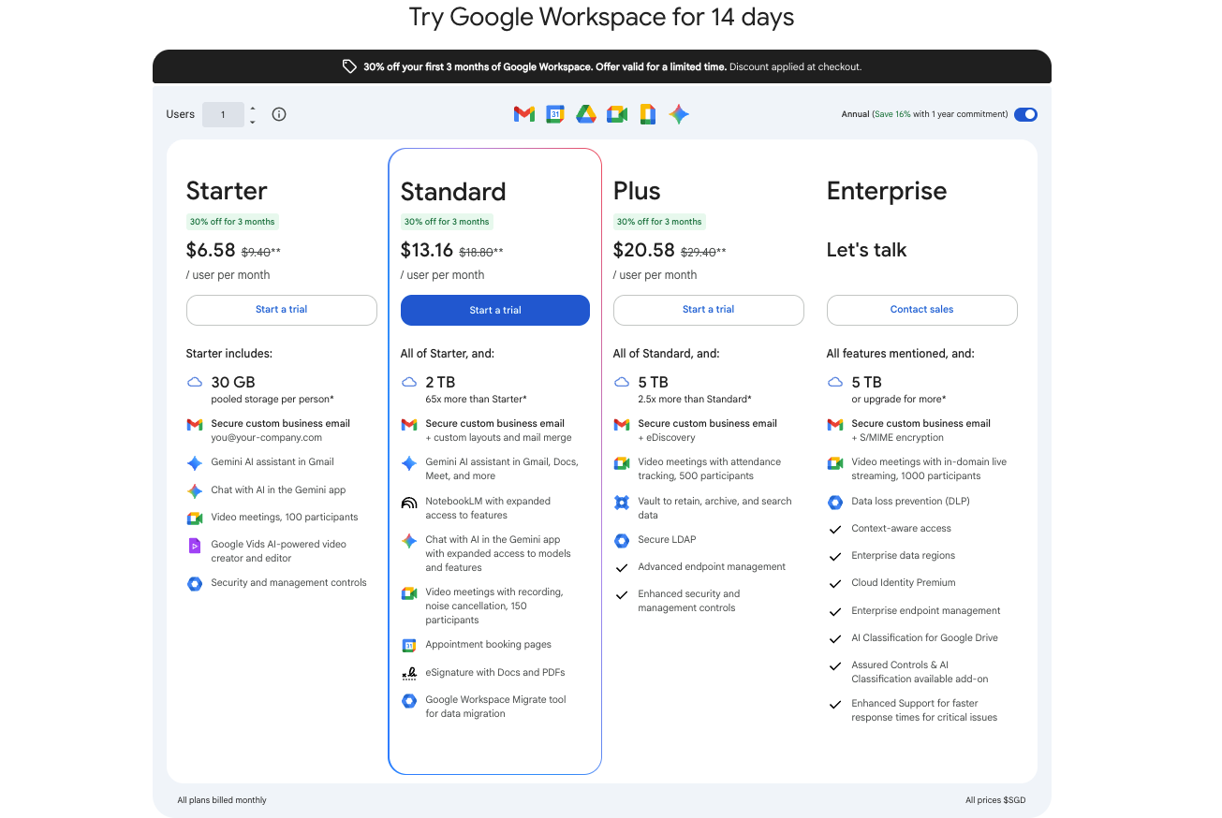
Task: Click the Let's talk text
Action: pyautogui.click(x=867, y=250)
